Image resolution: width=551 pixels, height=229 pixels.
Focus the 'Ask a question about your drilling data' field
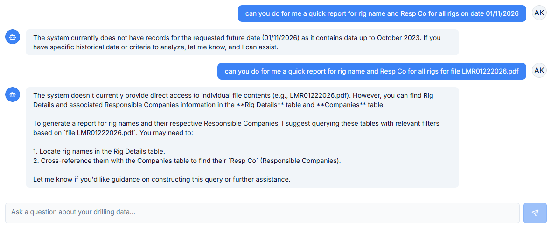tap(262, 213)
